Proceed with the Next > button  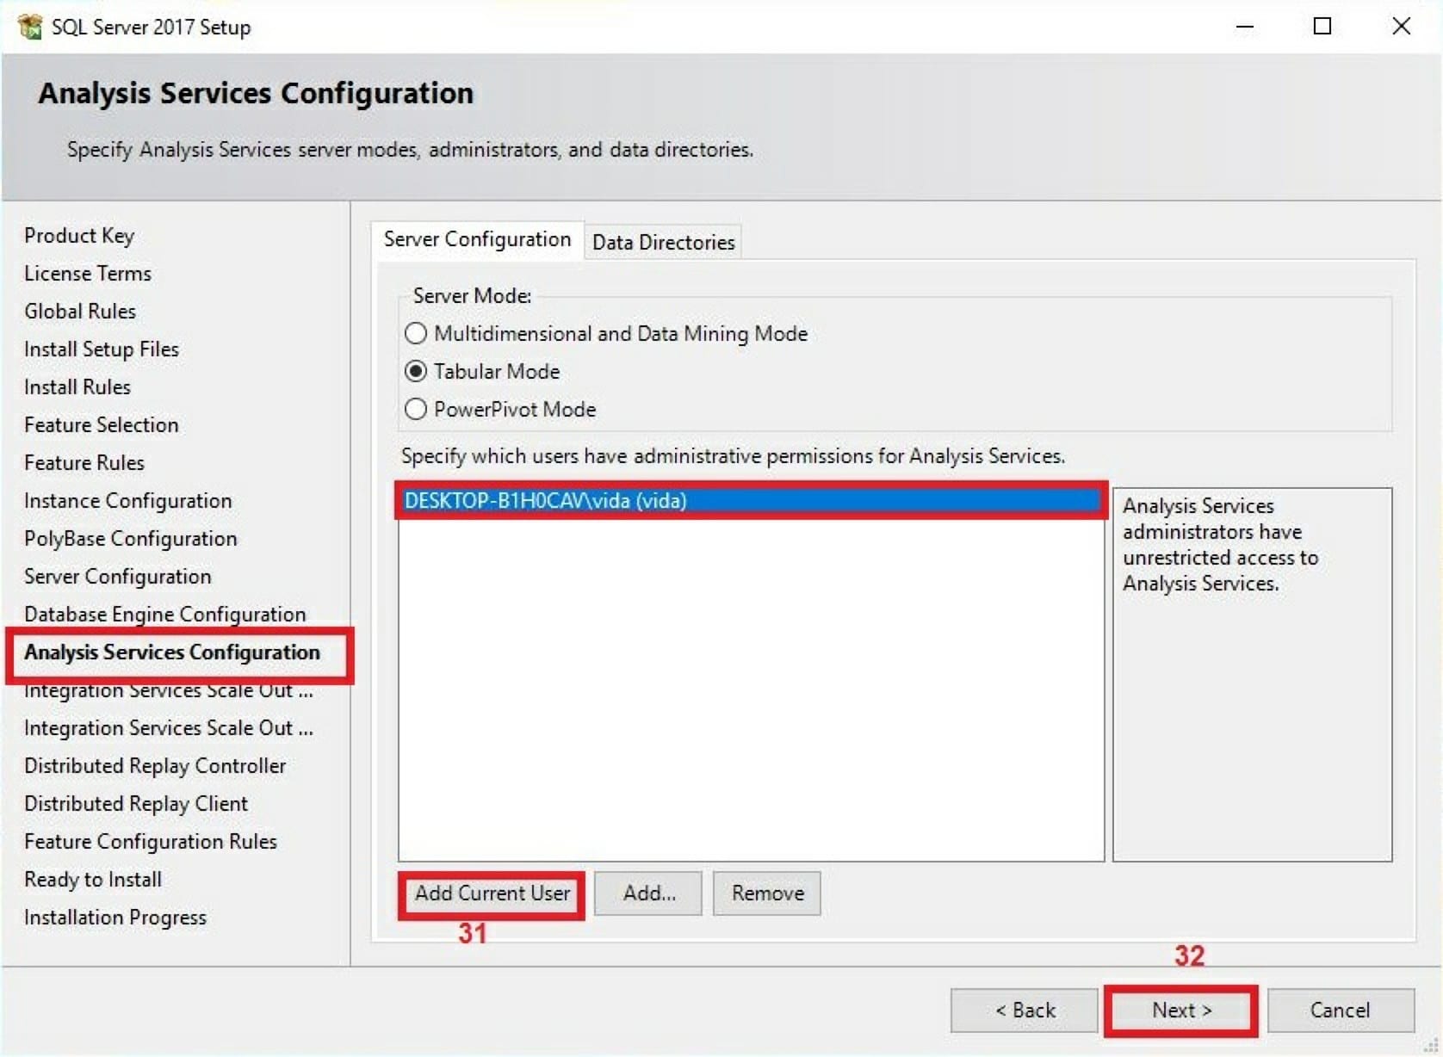coord(1181,1010)
